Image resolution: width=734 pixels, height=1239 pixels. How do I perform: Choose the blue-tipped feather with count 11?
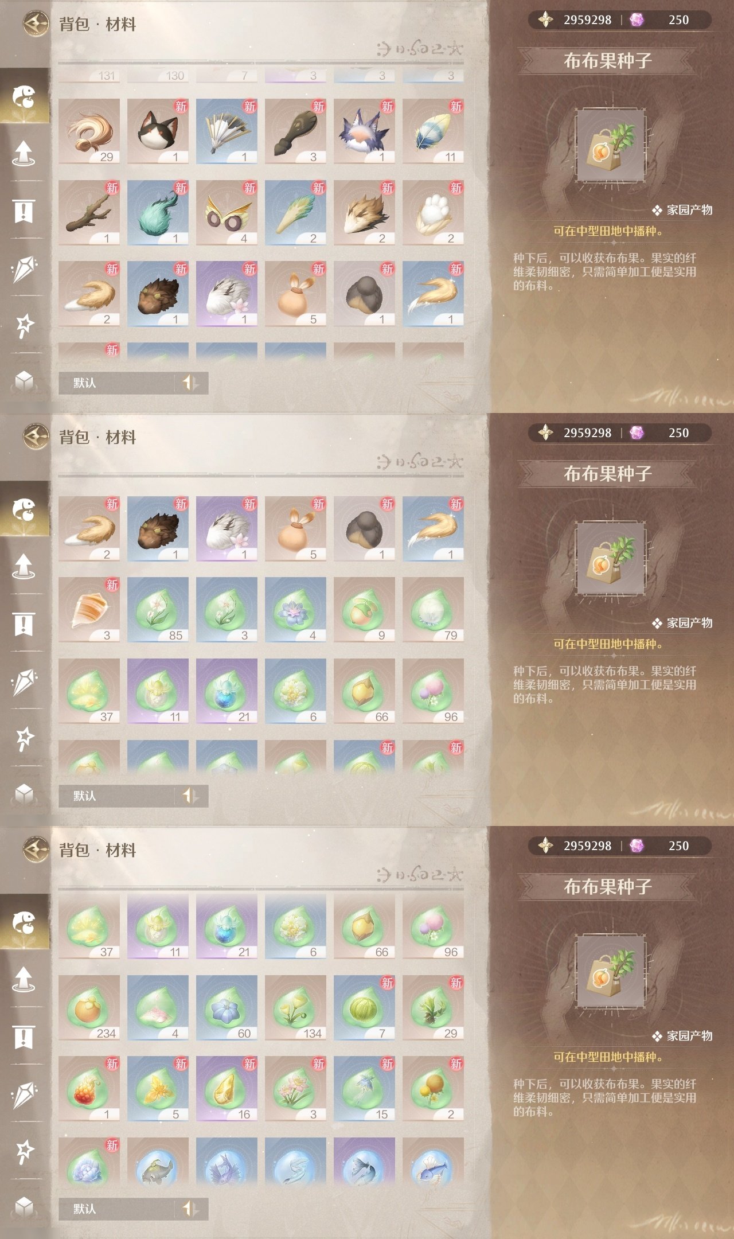point(433,131)
